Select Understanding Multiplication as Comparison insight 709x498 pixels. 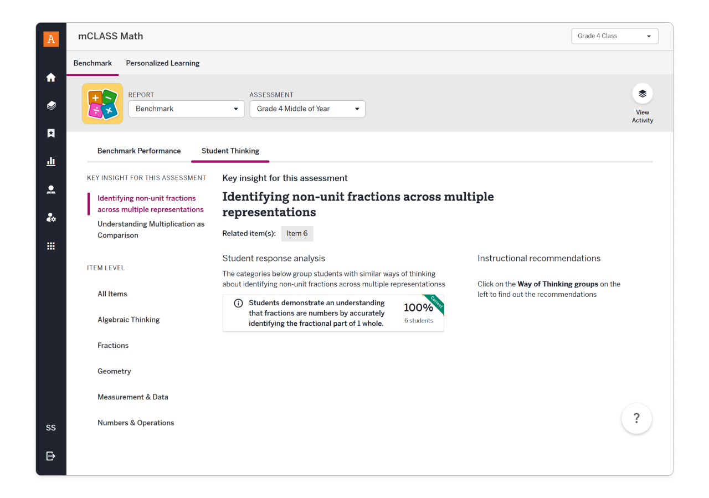coord(151,230)
